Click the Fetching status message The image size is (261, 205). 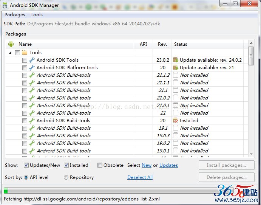(x=82, y=199)
